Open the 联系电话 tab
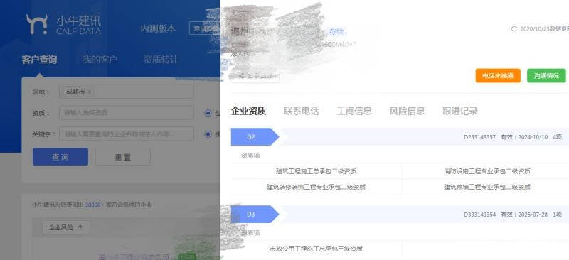 click(301, 111)
